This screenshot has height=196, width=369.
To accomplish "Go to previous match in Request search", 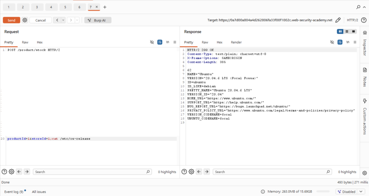I will pos(19,172).
